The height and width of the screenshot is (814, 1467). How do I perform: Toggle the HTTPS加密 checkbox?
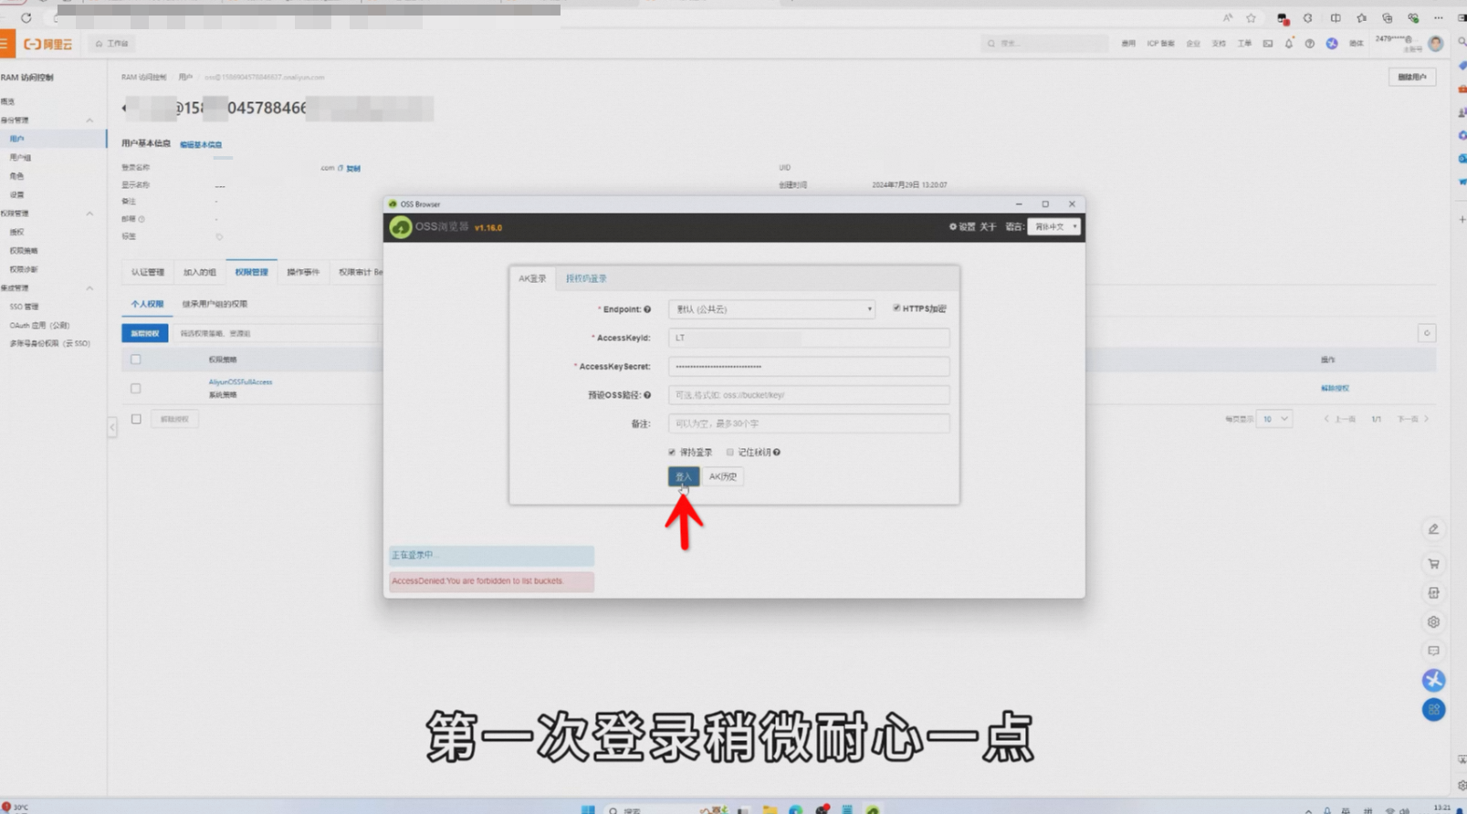point(896,308)
